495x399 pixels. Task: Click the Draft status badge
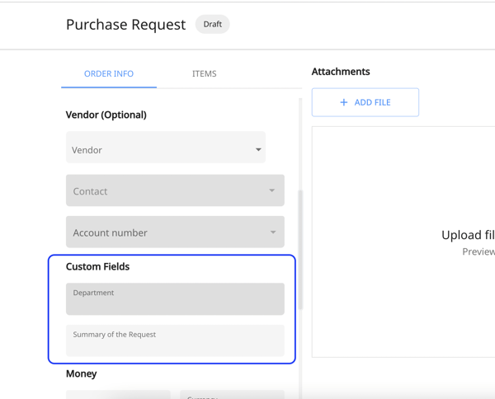pyautogui.click(x=213, y=24)
